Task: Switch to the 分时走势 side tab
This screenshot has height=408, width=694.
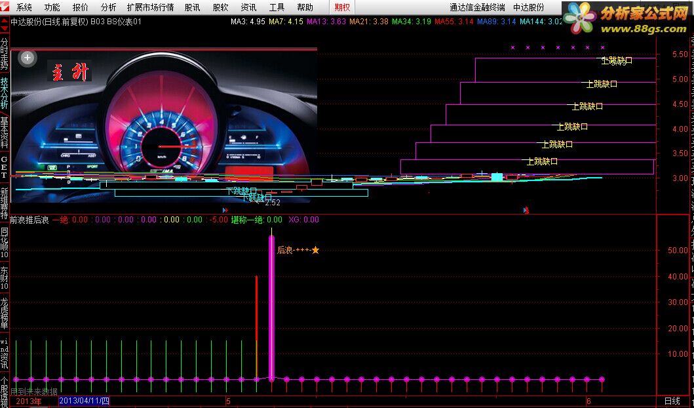Action: click(x=5, y=54)
